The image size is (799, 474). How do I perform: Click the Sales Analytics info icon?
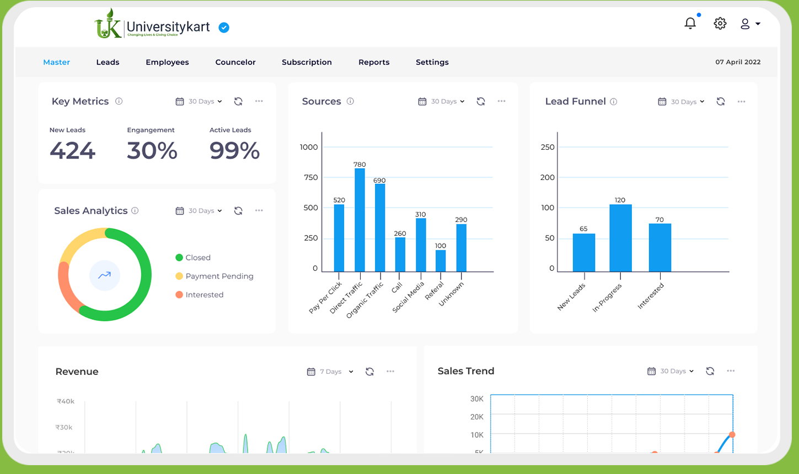(x=135, y=210)
